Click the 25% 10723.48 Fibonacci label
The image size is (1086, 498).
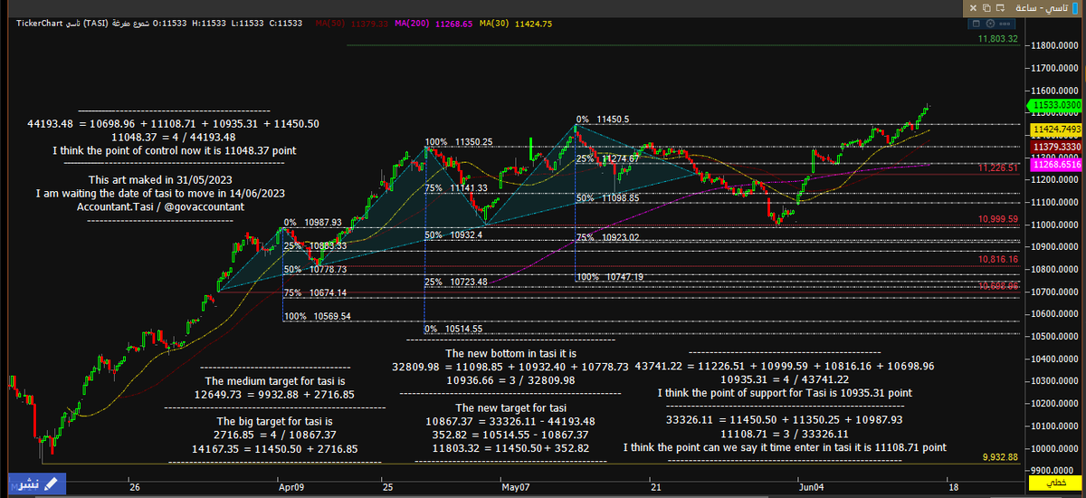(457, 282)
